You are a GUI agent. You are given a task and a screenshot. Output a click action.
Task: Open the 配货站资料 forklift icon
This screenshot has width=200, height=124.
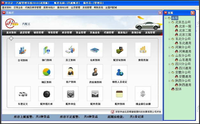119,50
